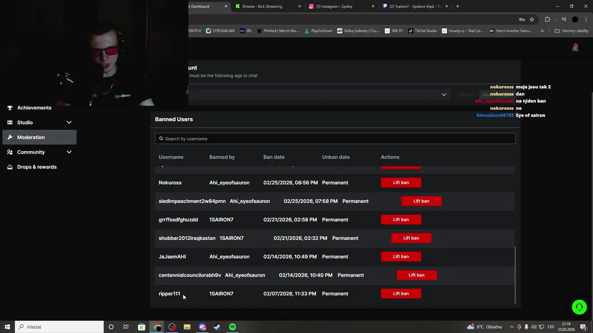Lift the ban on JaJsemAHI

click(x=401, y=257)
